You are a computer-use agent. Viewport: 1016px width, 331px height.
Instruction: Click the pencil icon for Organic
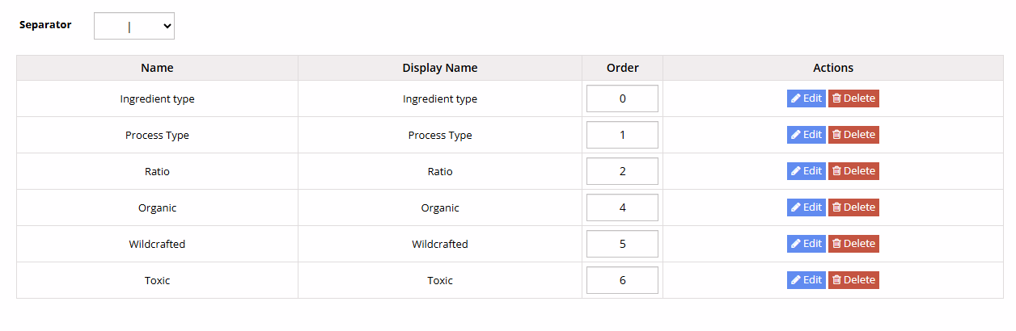796,207
